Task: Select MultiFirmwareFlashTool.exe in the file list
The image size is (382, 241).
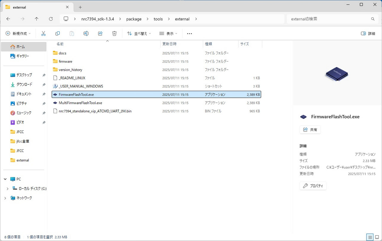Action: (80, 103)
